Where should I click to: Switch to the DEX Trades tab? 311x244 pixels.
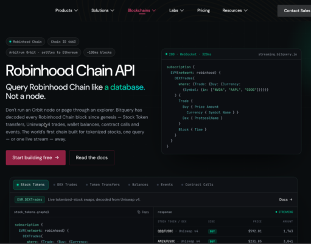(x=65, y=185)
